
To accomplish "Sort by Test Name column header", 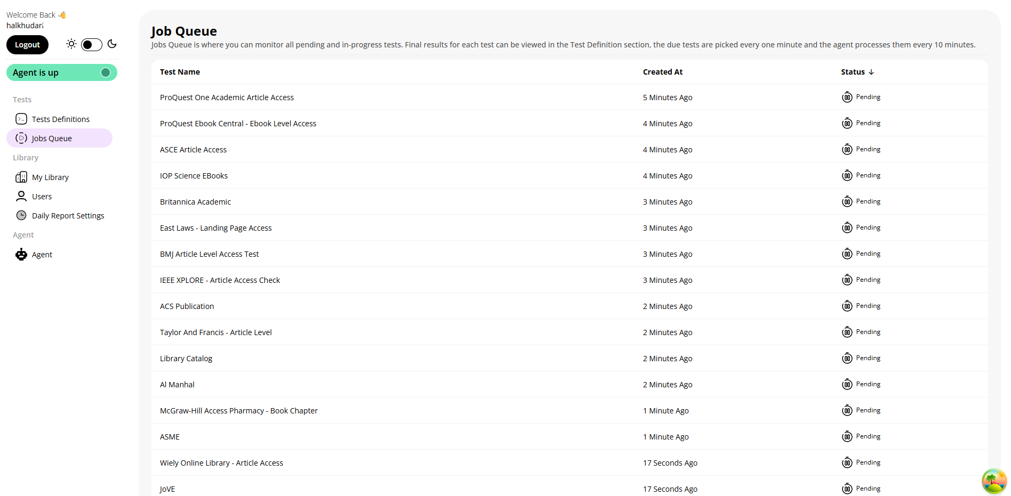I will click(x=180, y=72).
